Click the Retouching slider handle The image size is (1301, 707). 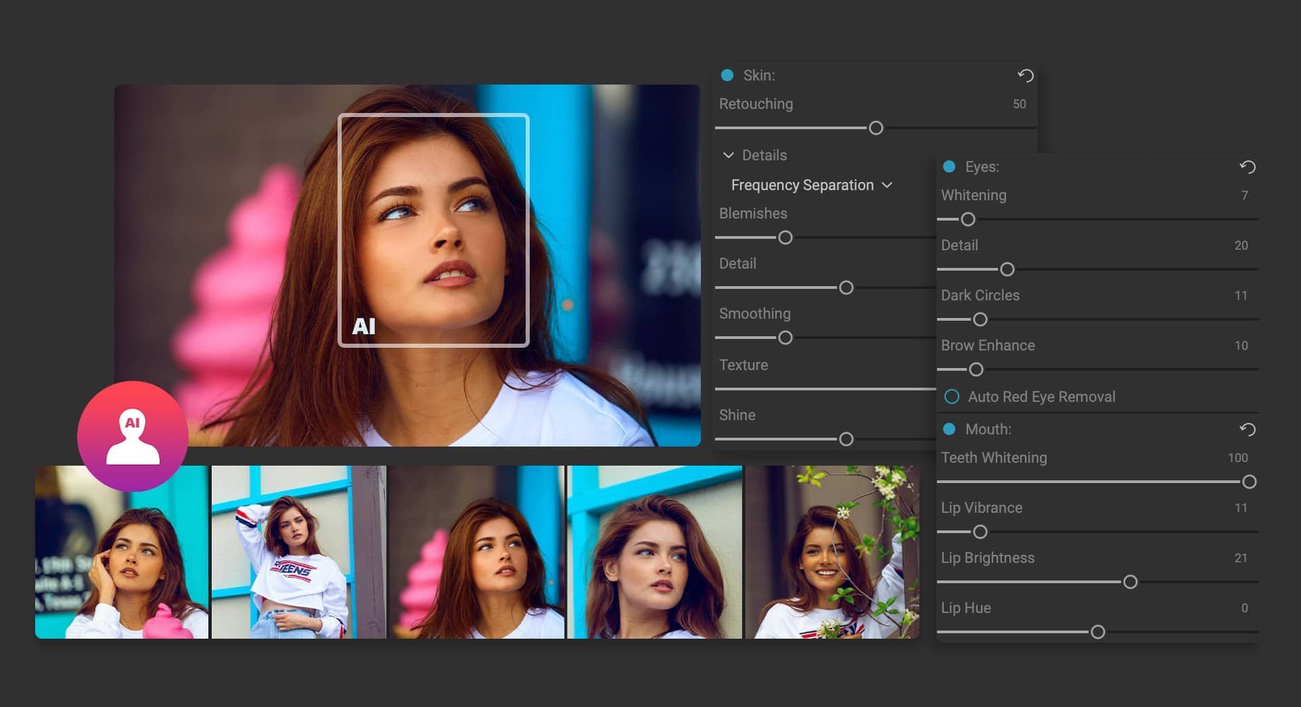pyautogui.click(x=876, y=128)
